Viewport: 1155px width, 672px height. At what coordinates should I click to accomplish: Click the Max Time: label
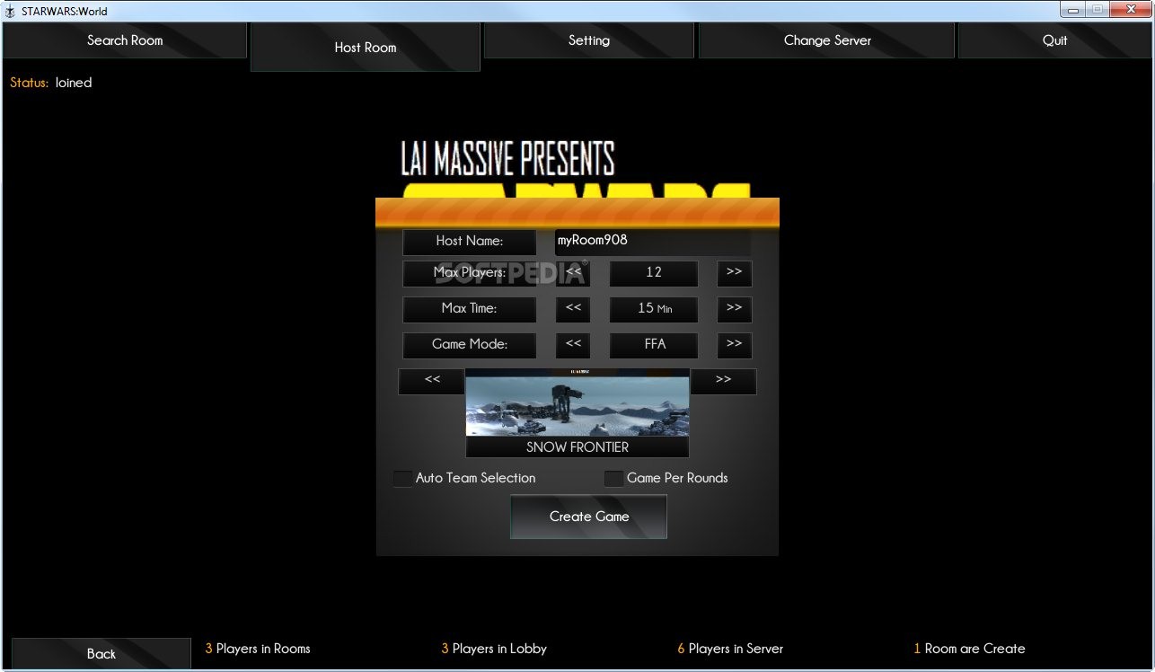tap(470, 309)
